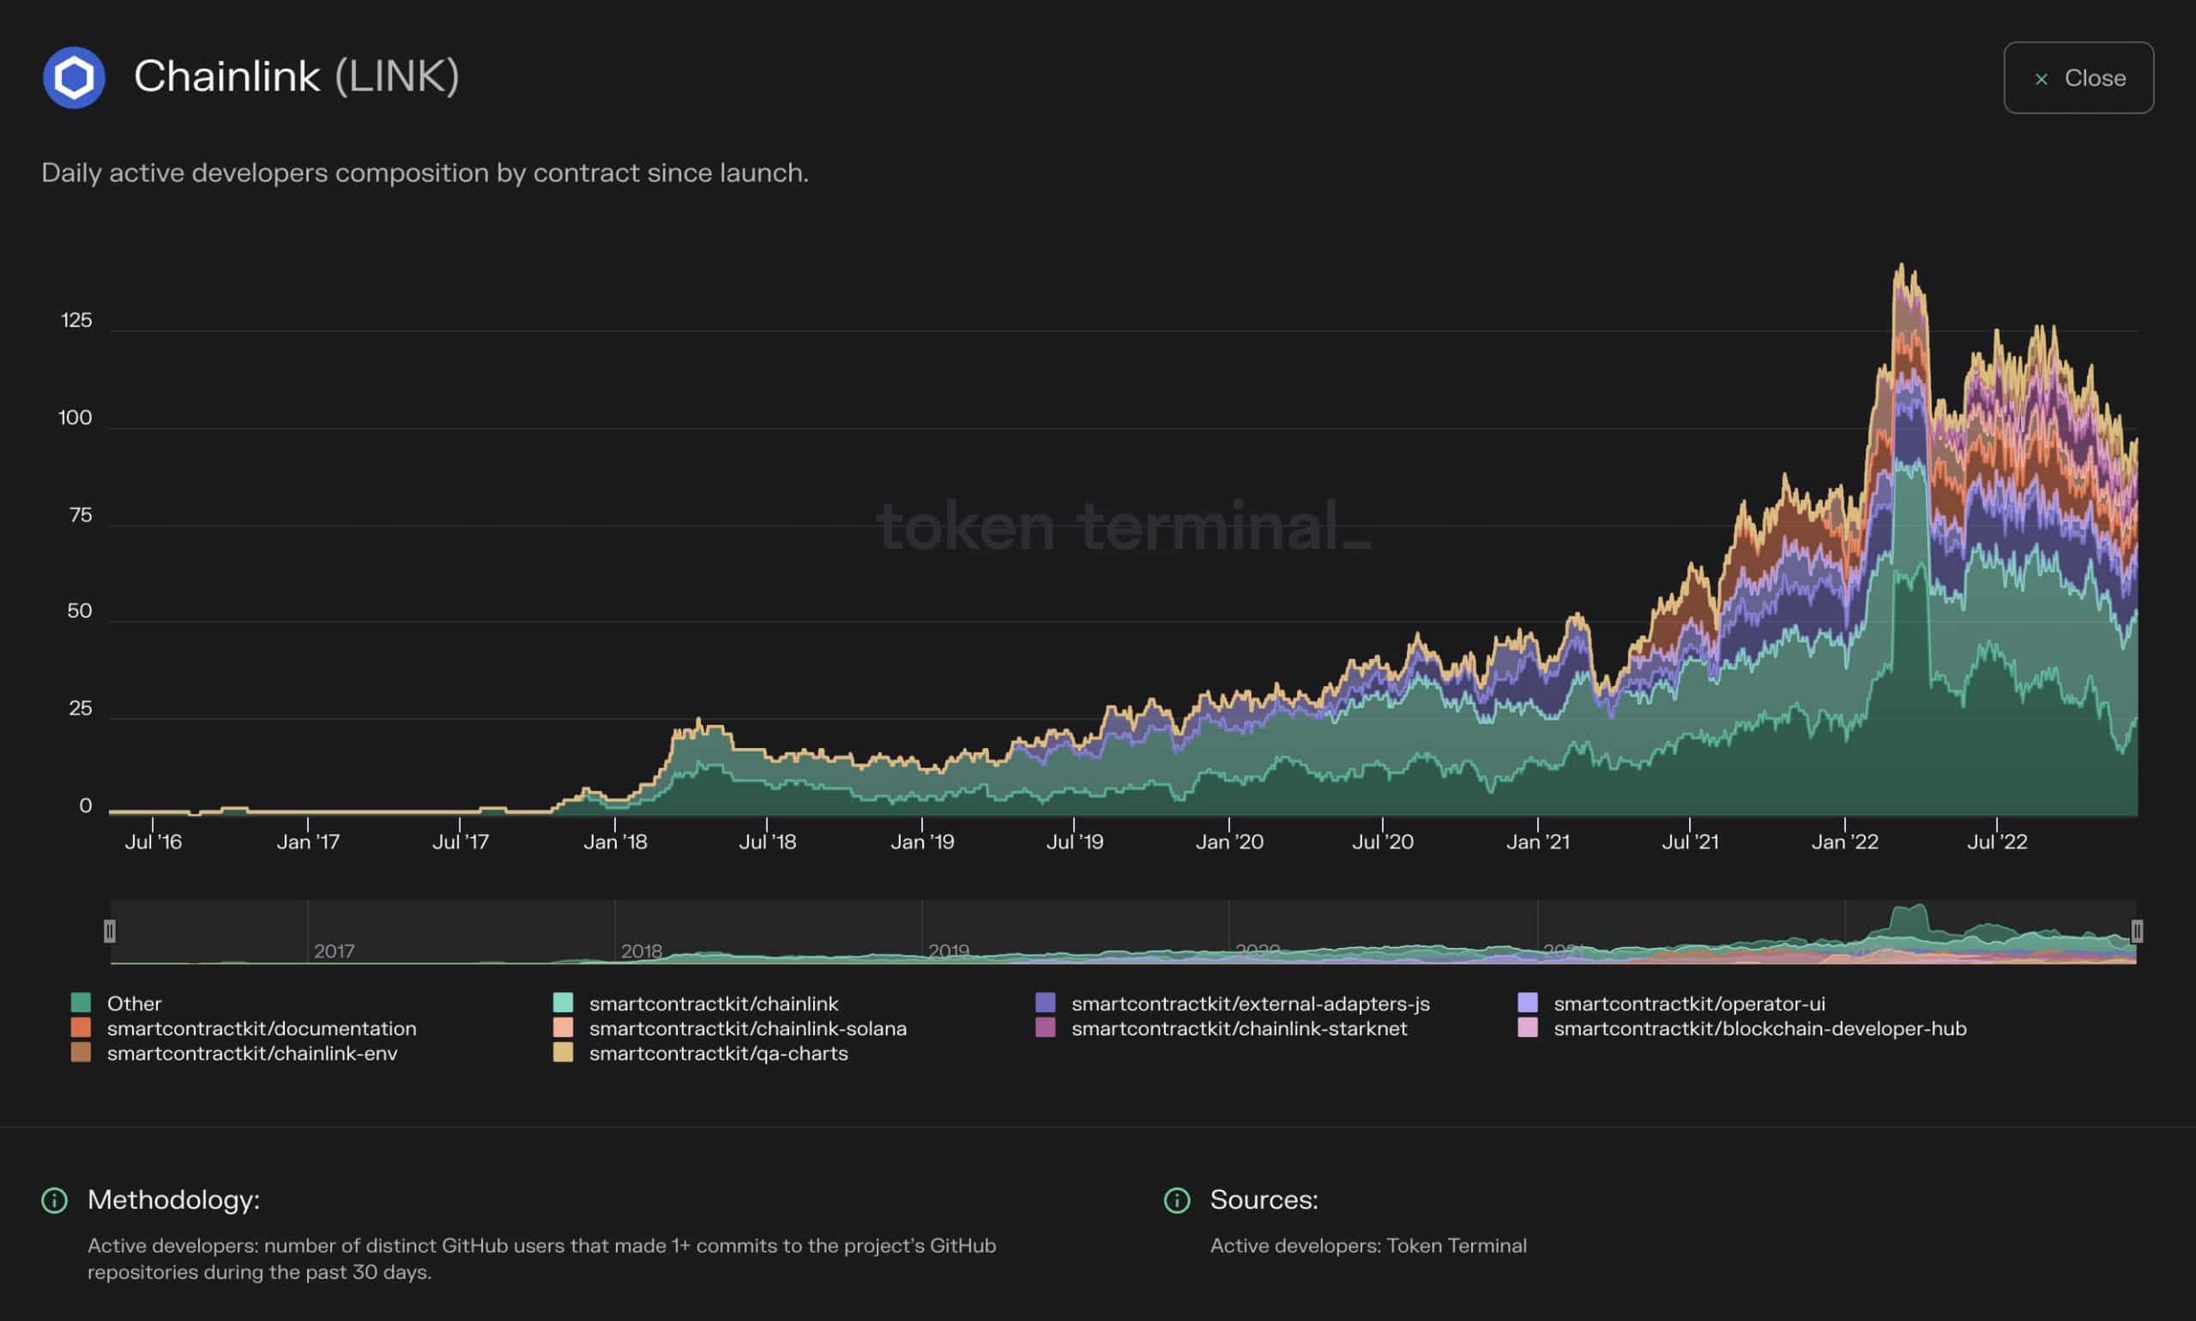Grab the left range slider handle
The image size is (2196, 1321).
pos(110,931)
